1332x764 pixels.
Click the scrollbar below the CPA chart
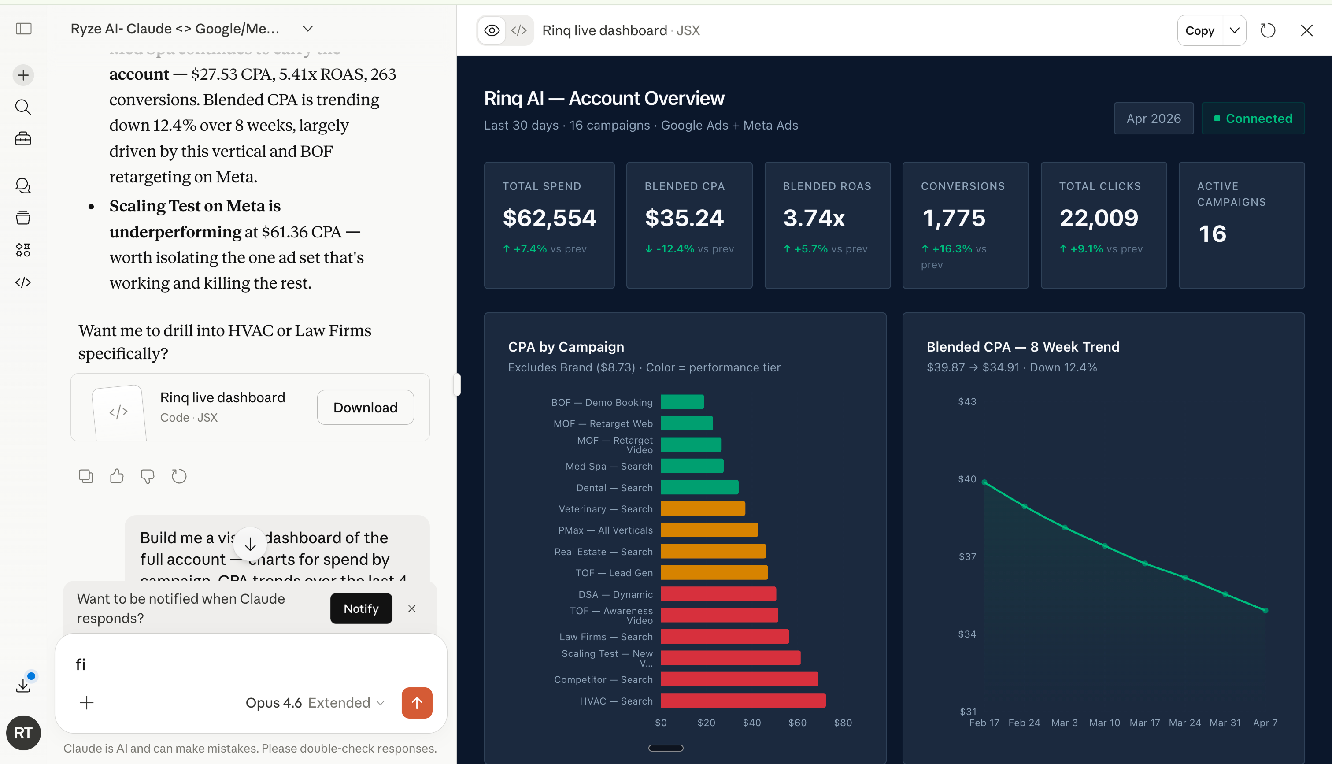[x=666, y=748]
